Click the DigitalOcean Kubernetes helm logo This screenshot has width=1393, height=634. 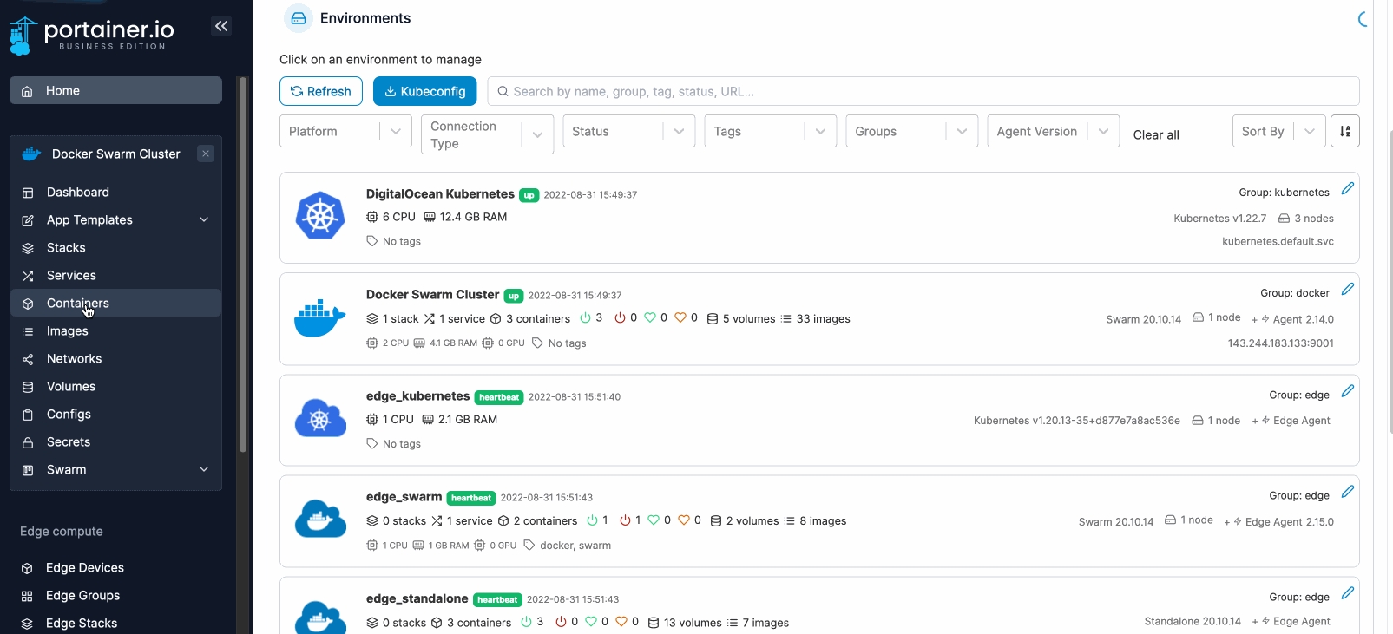pyautogui.click(x=320, y=216)
